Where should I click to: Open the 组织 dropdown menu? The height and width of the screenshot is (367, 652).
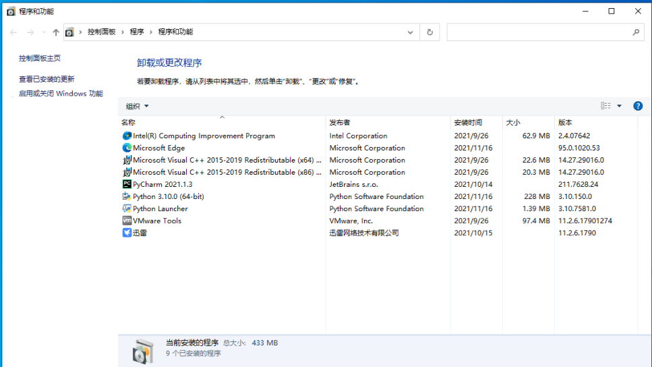coord(138,106)
